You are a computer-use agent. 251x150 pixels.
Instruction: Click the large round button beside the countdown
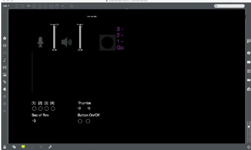point(107,43)
